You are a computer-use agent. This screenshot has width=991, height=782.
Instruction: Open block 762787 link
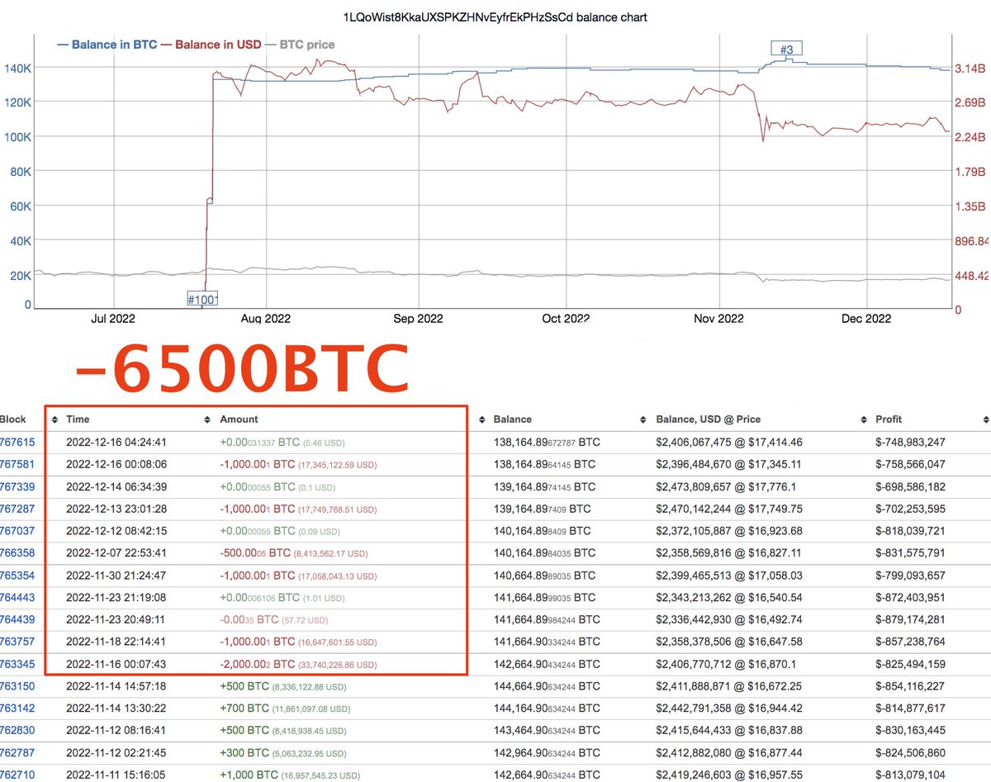[17, 752]
